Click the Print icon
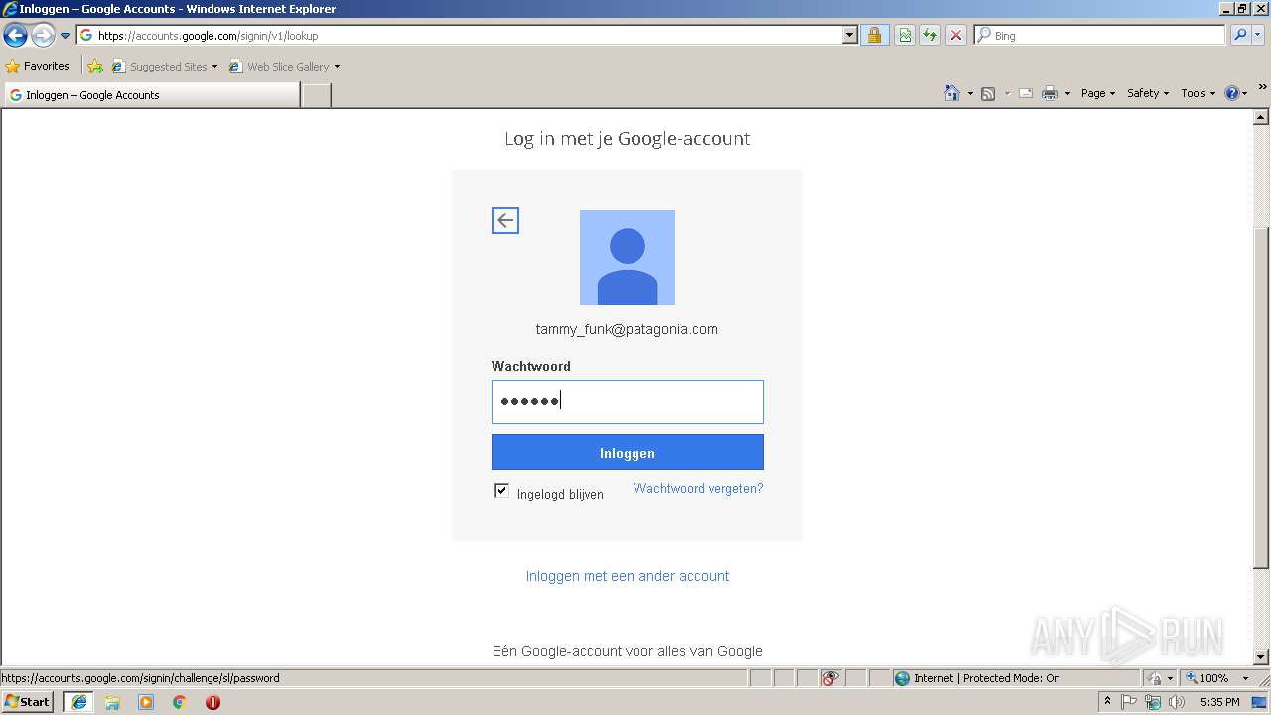The image size is (1271, 715). 1050,93
